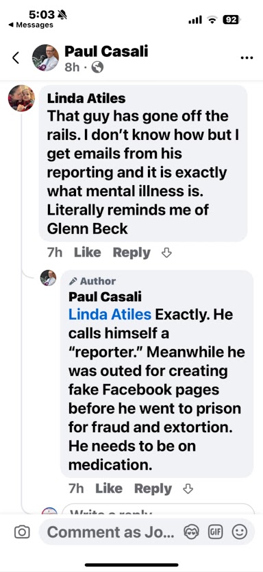
Task: Tap share arrow under Linda Atiles comment
Action: pyautogui.click(x=166, y=253)
